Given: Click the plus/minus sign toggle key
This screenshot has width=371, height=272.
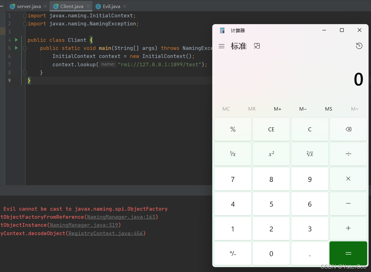Looking at the screenshot, I should [233, 253].
